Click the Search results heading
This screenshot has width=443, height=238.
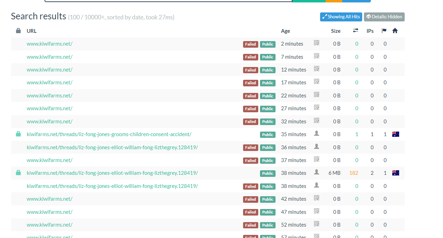pos(38,16)
